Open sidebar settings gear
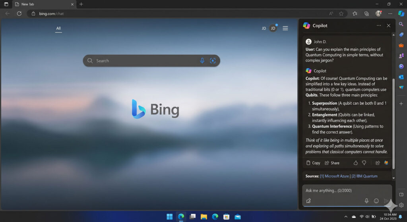 [x=401, y=205]
